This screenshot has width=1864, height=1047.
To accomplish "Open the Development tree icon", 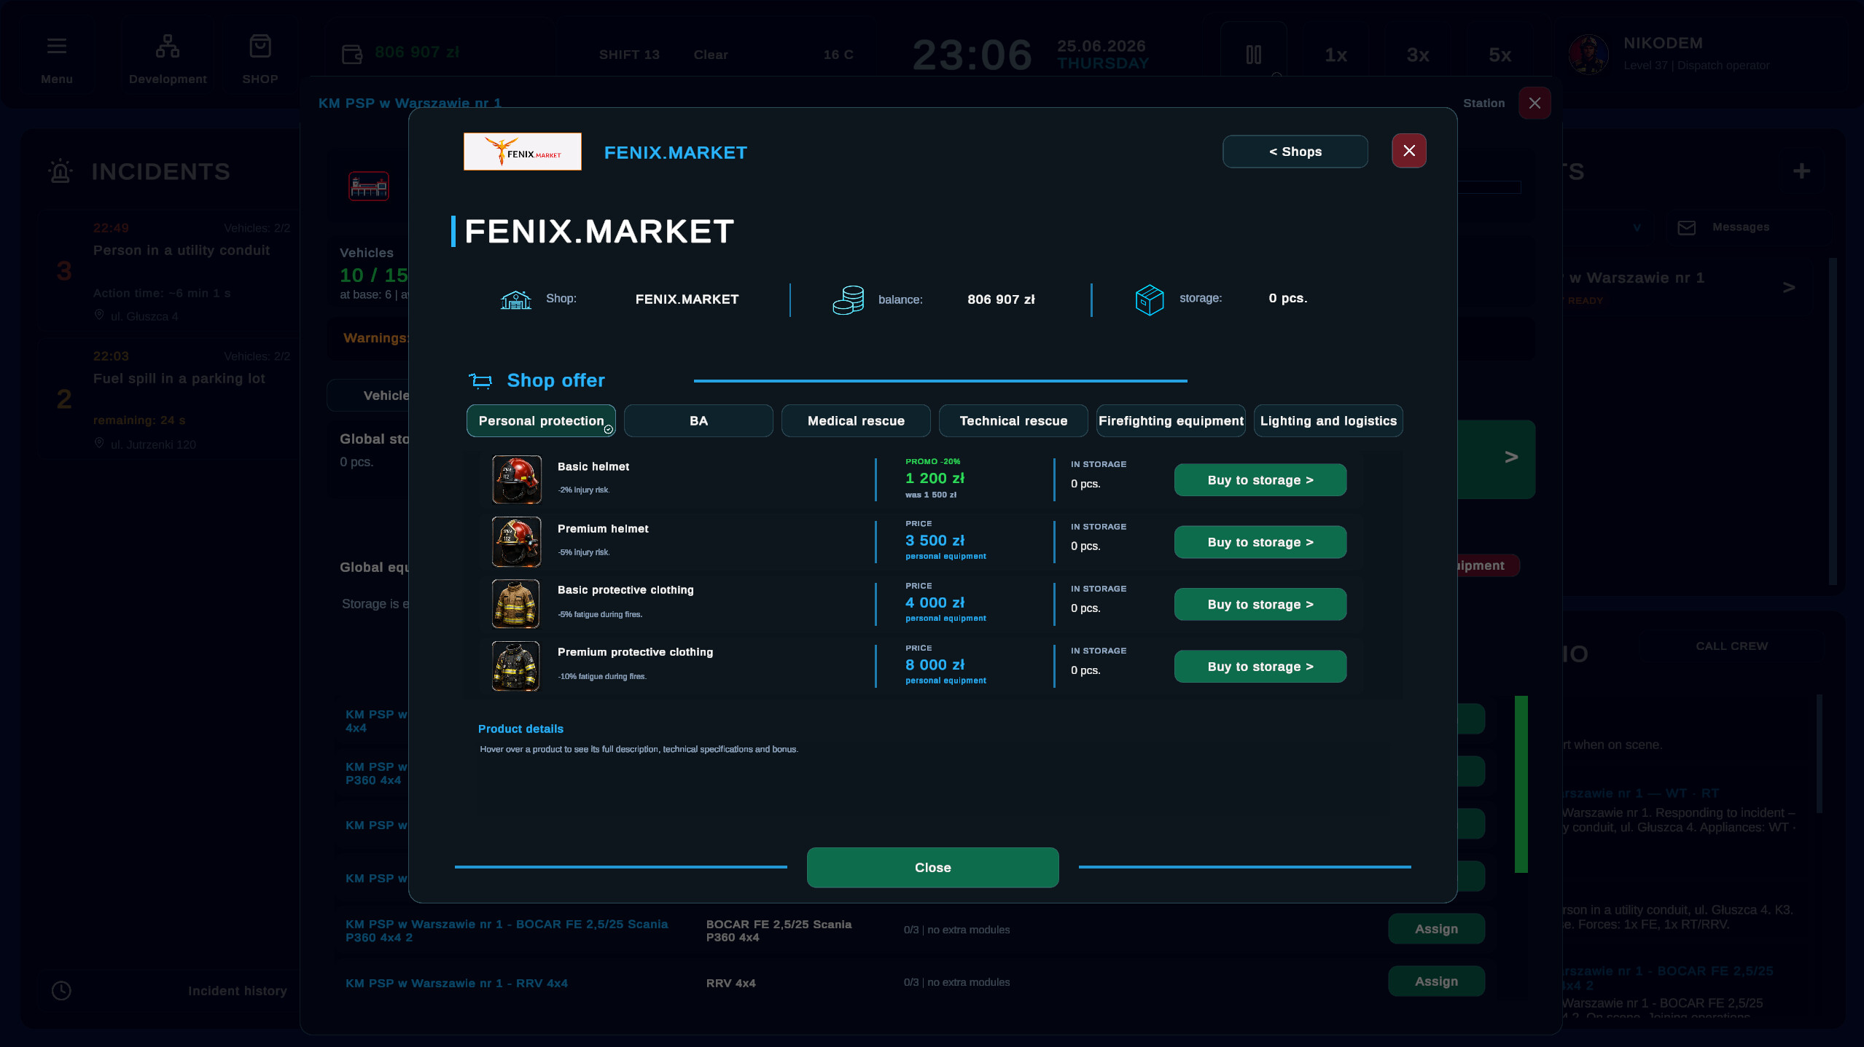I will click(167, 47).
